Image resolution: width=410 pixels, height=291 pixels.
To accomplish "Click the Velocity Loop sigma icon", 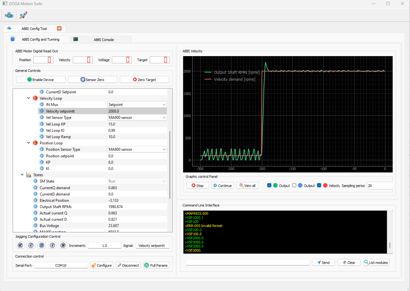I will point(35,98).
